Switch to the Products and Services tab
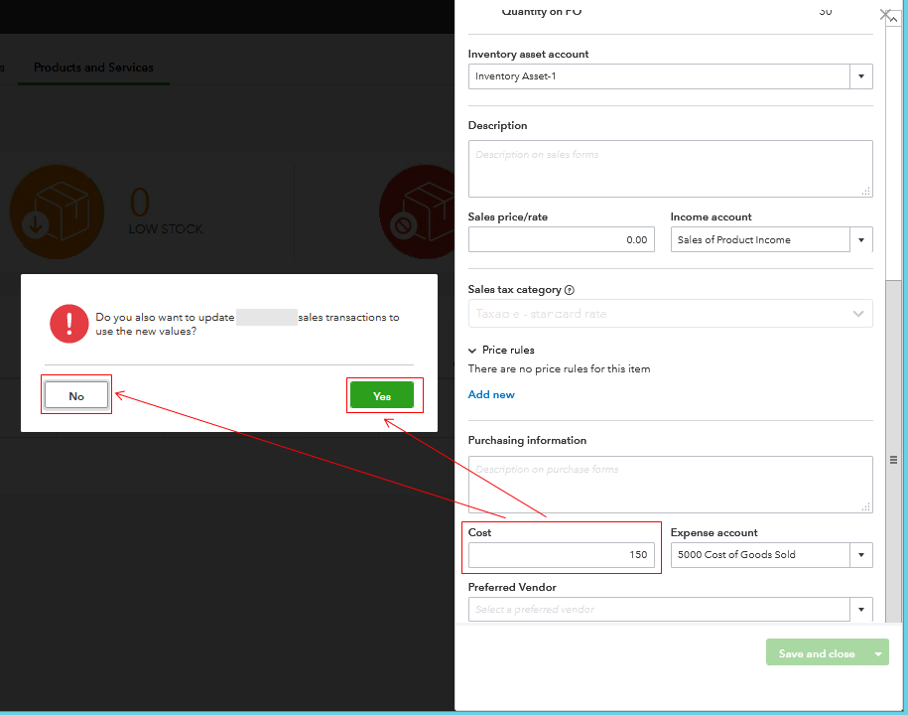 [94, 68]
